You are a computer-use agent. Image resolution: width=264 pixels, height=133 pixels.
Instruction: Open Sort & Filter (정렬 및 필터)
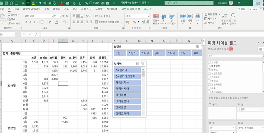225,19
